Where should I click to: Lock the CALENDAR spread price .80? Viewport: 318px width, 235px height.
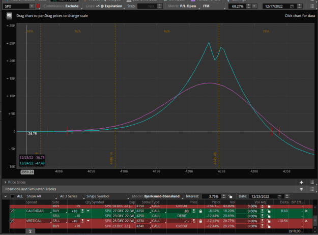tap(200, 211)
